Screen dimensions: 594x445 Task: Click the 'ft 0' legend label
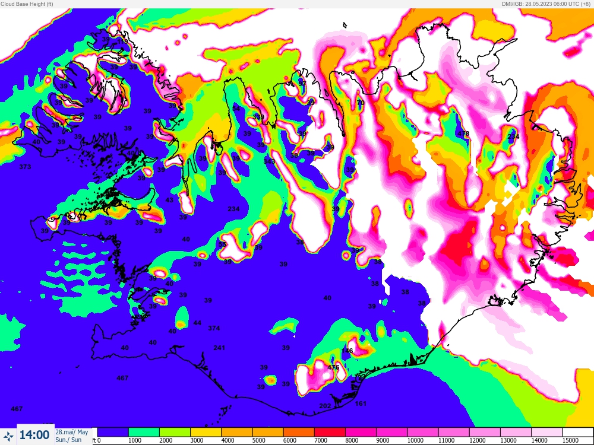[96, 440]
